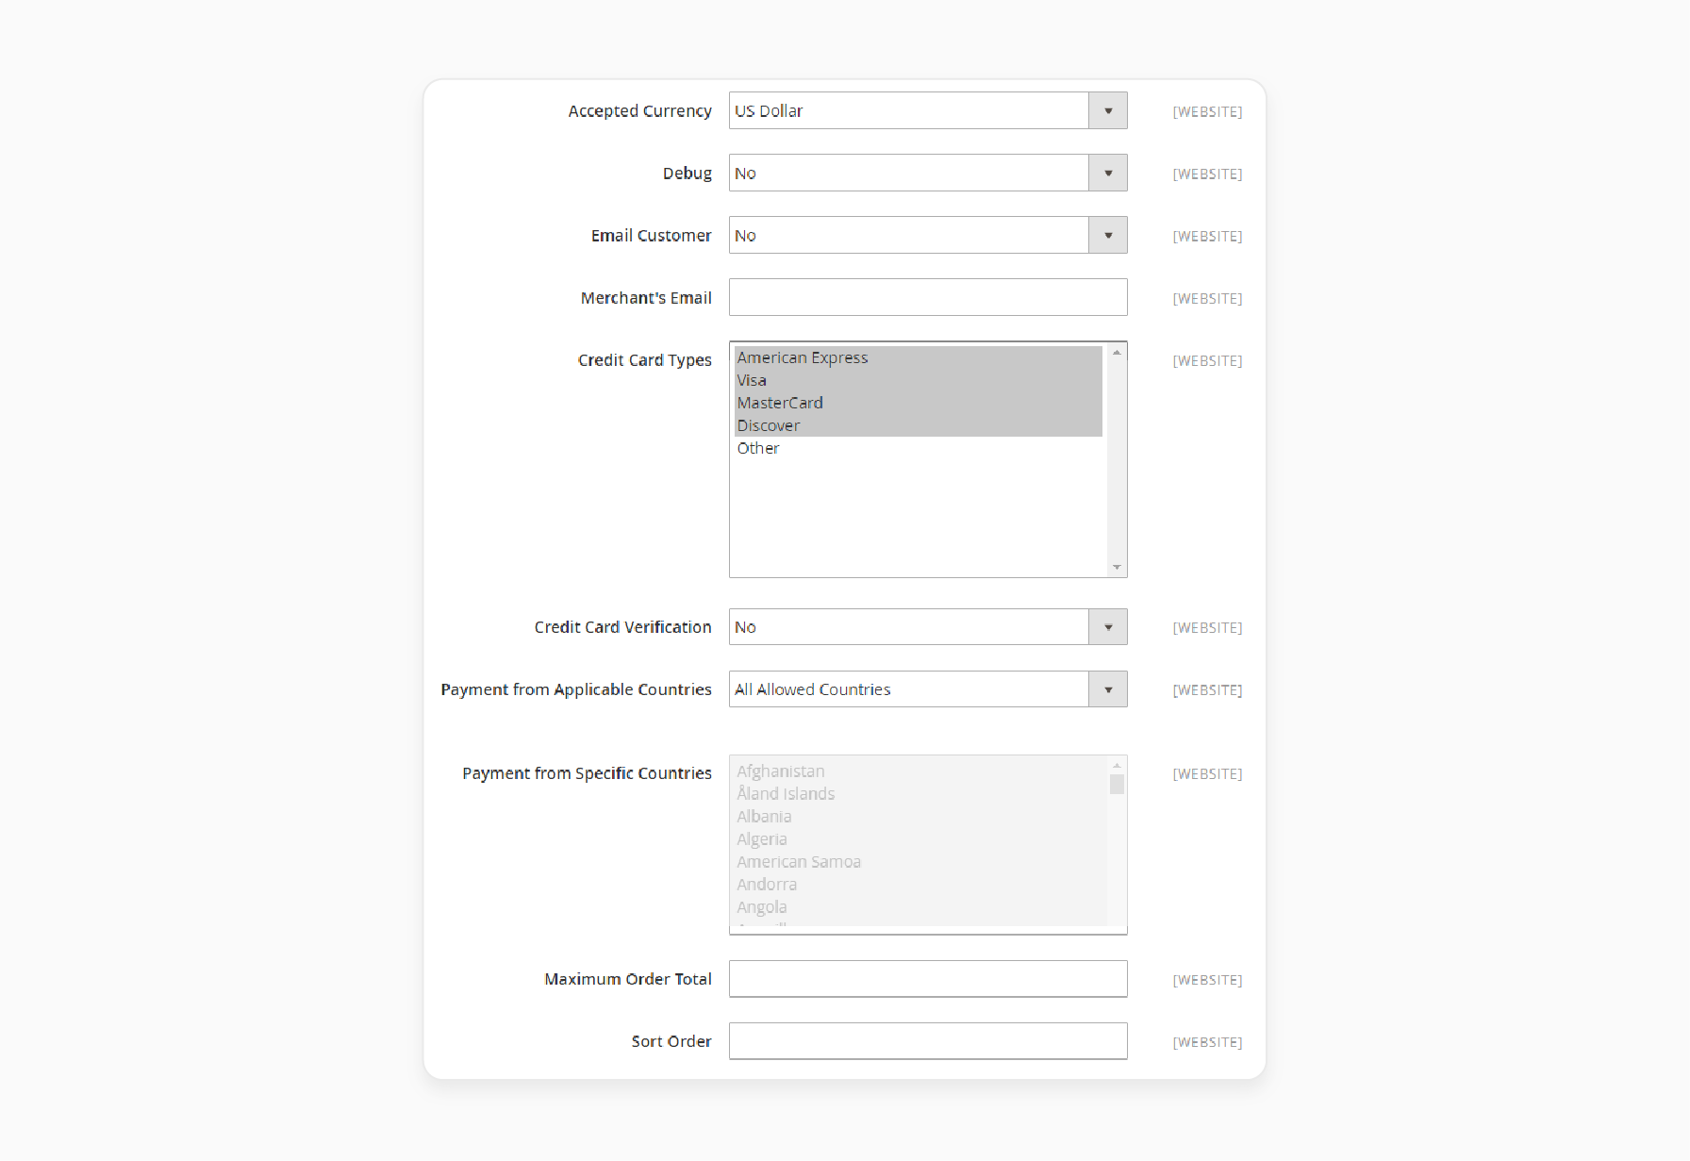
Task: Select Albania in countries list
Action: coord(919,817)
